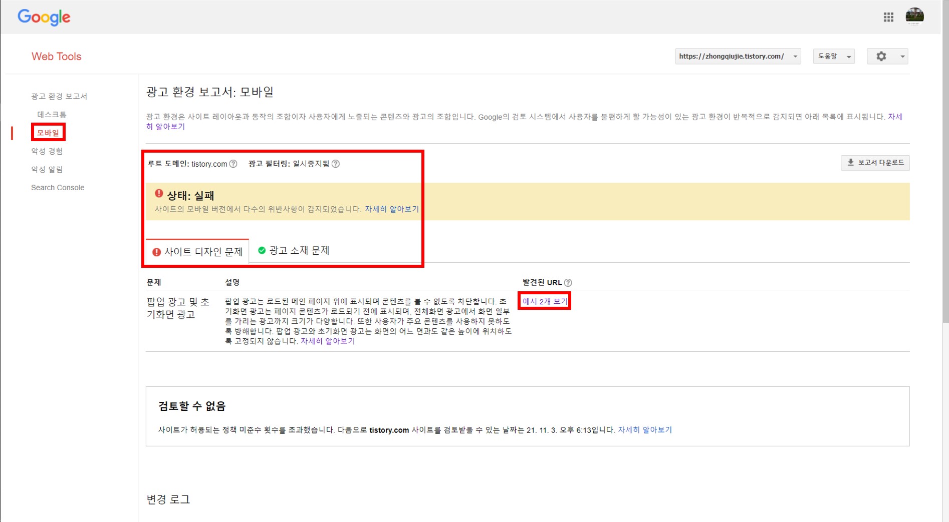Switch to the 광고 소재 문제 tab
This screenshot has width=949, height=522.
294,251
